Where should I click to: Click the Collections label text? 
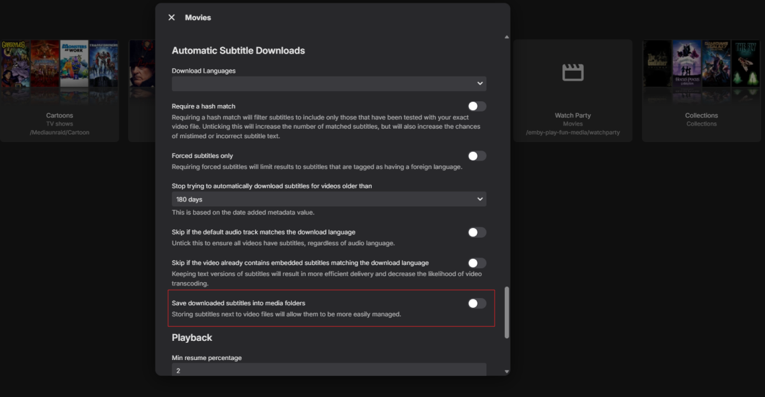(701, 115)
